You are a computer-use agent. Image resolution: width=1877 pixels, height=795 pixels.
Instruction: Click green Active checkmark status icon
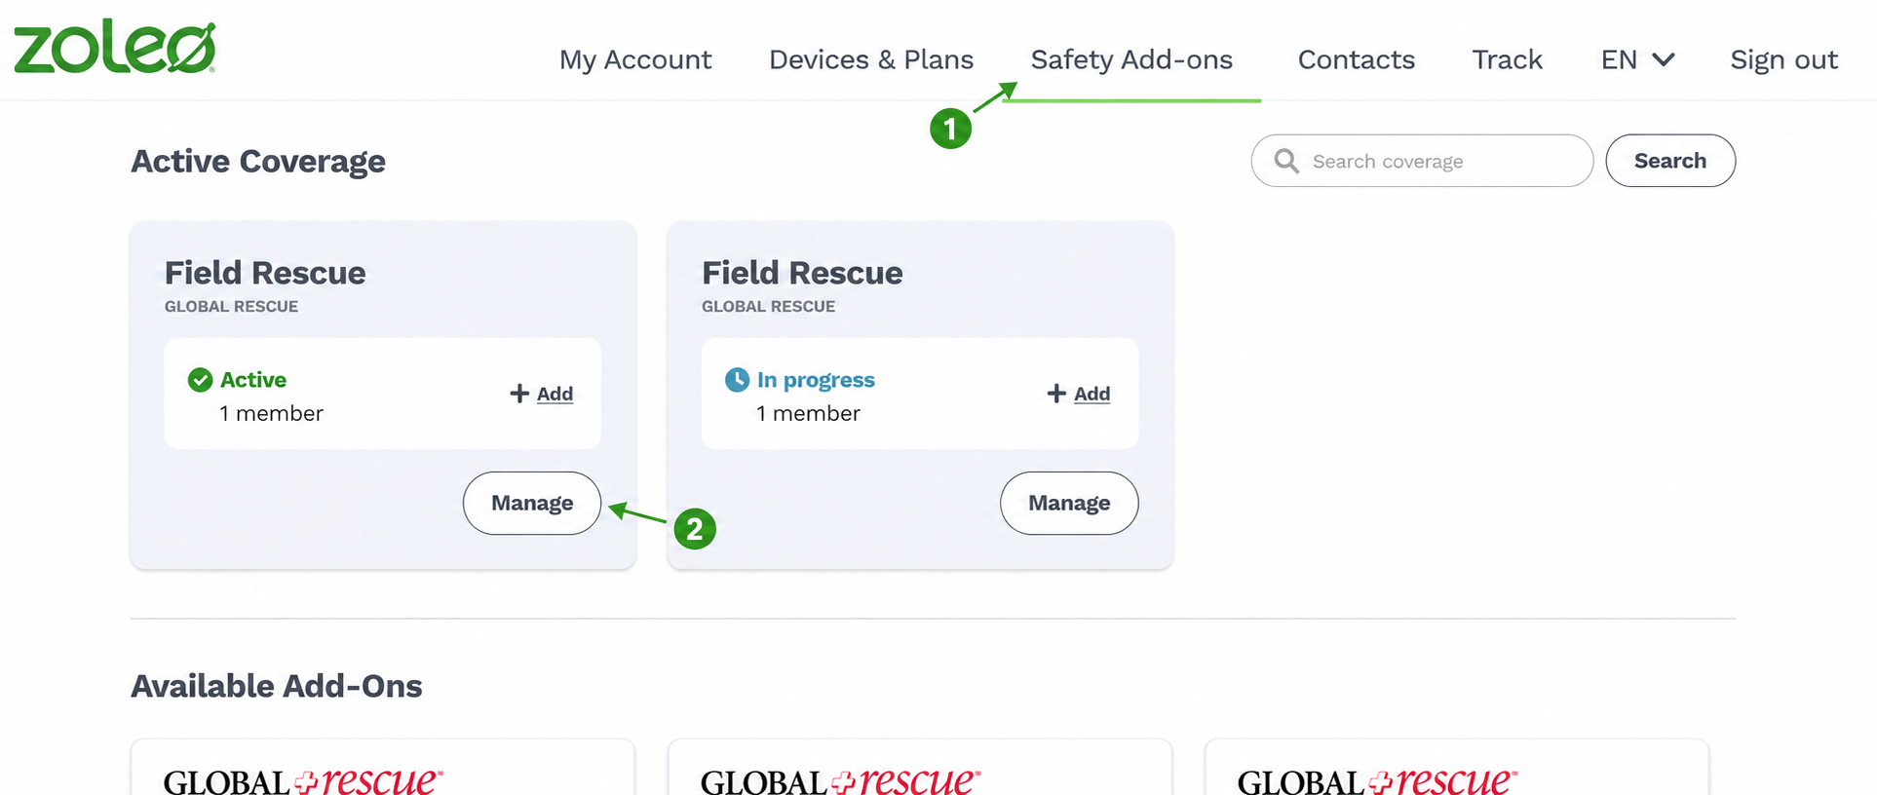[200, 380]
